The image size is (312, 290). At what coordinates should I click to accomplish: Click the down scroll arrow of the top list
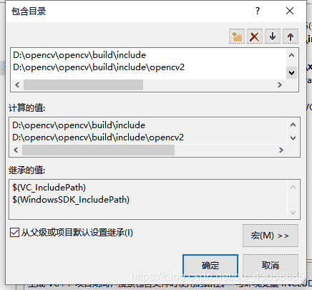coord(291,73)
